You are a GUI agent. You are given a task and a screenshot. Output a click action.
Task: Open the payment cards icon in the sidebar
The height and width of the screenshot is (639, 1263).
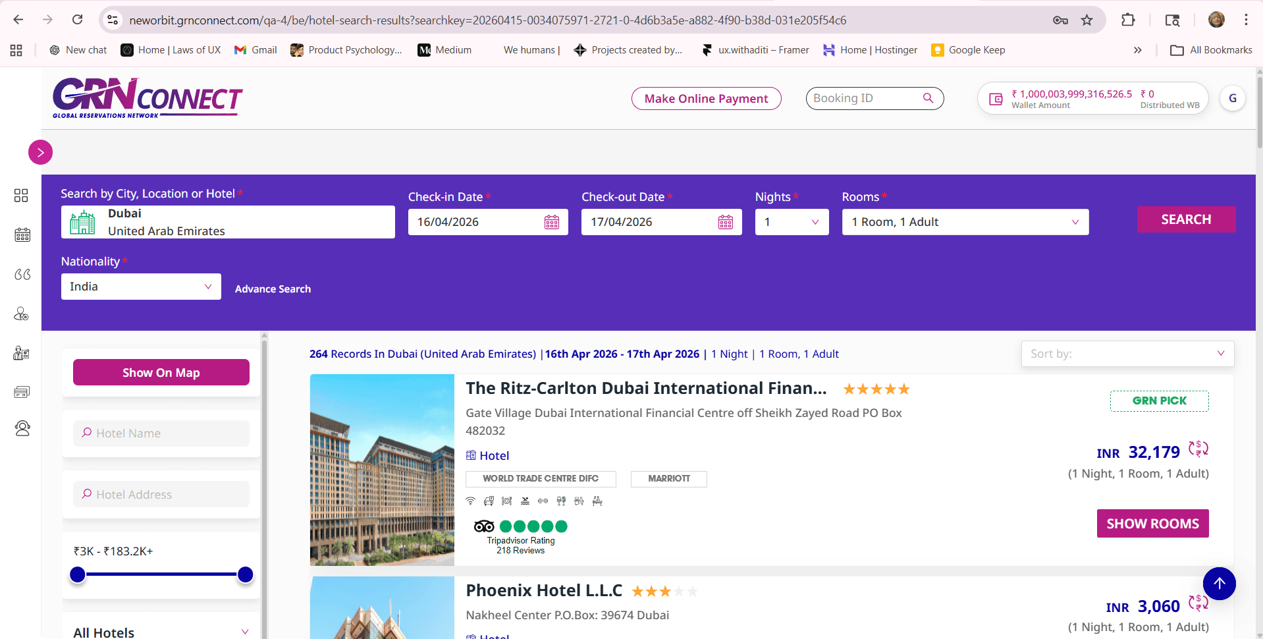22,392
